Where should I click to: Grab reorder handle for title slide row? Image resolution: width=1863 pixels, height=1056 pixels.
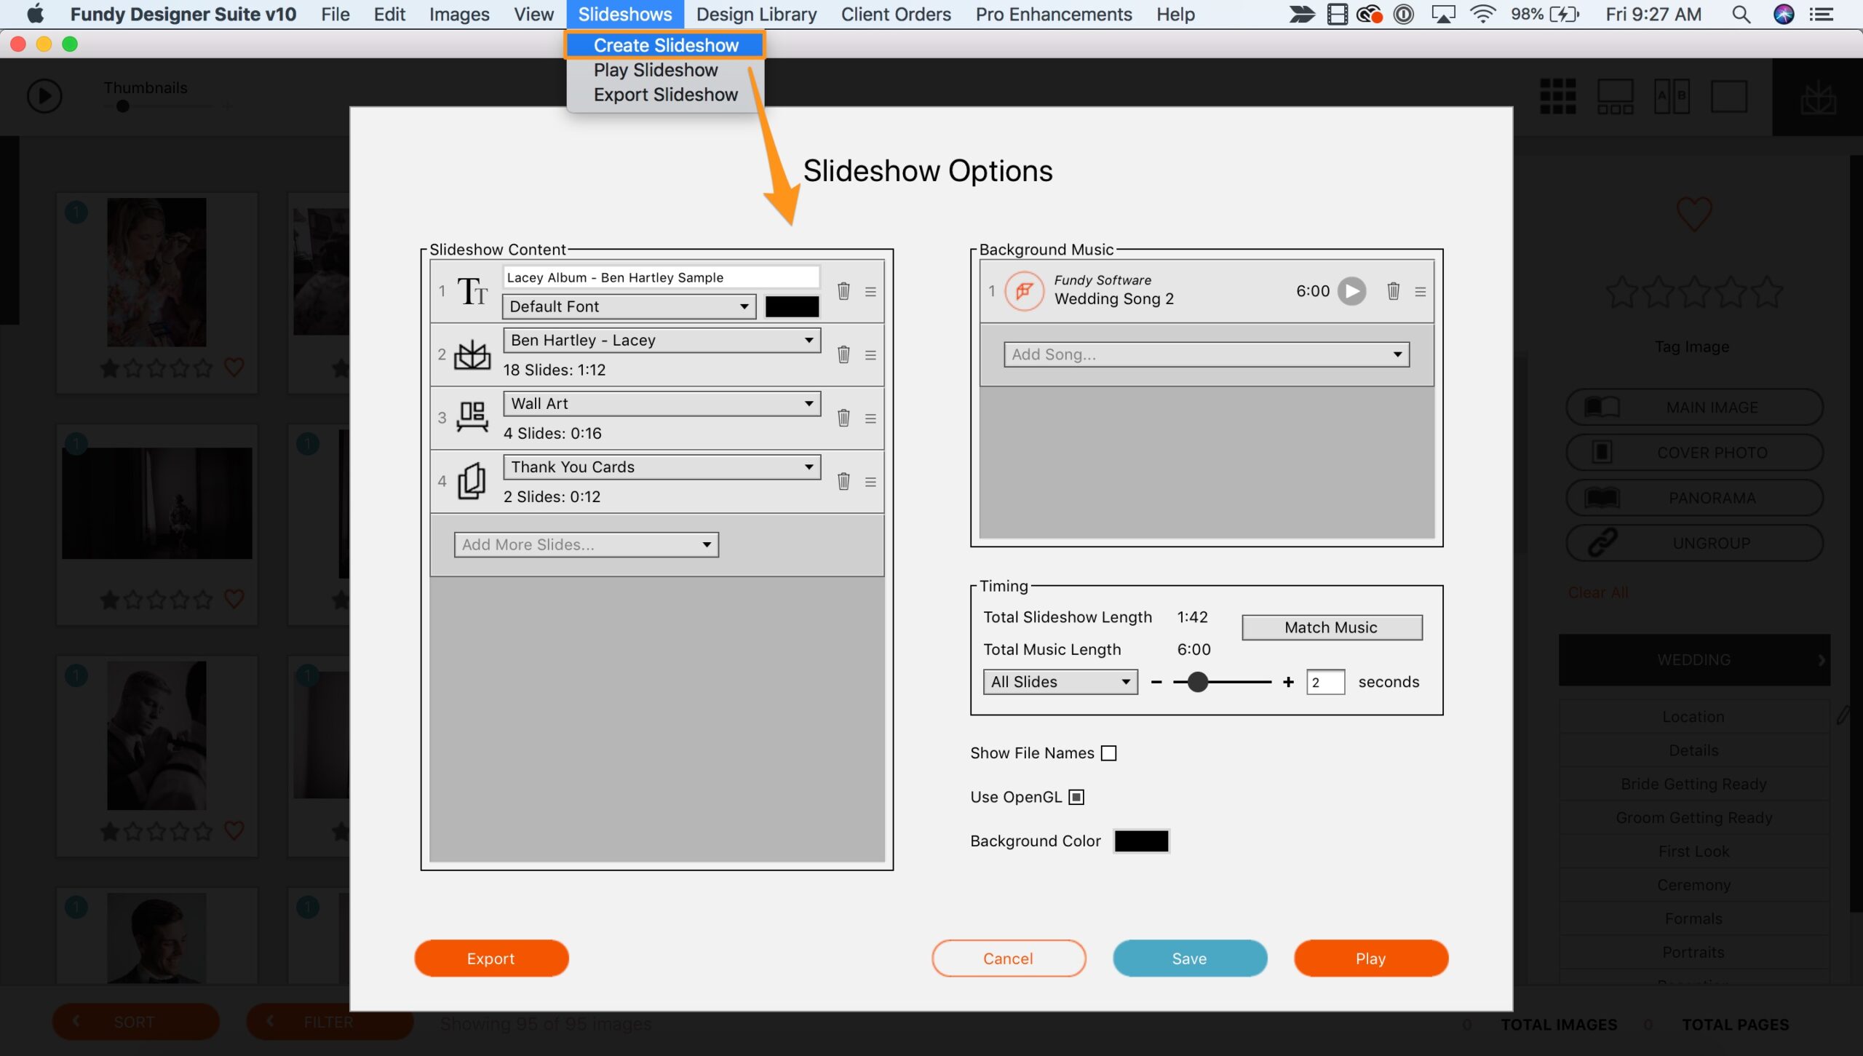870,292
